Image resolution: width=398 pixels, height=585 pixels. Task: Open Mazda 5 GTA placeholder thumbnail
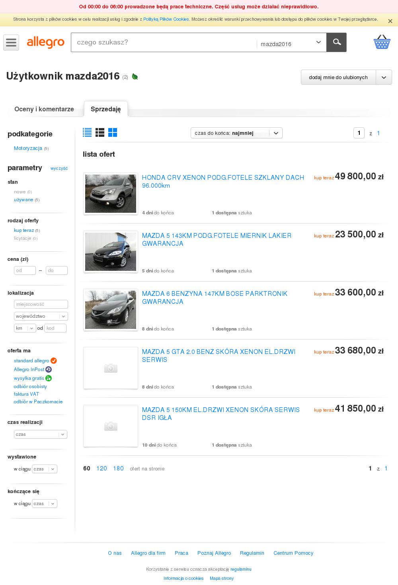tap(111, 368)
